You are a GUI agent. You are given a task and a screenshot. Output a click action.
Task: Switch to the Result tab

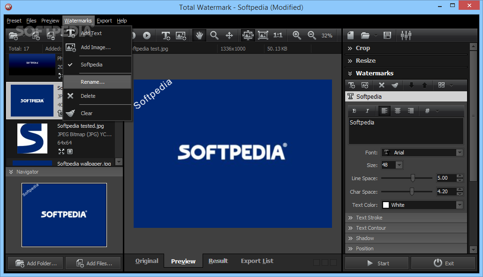click(x=218, y=261)
